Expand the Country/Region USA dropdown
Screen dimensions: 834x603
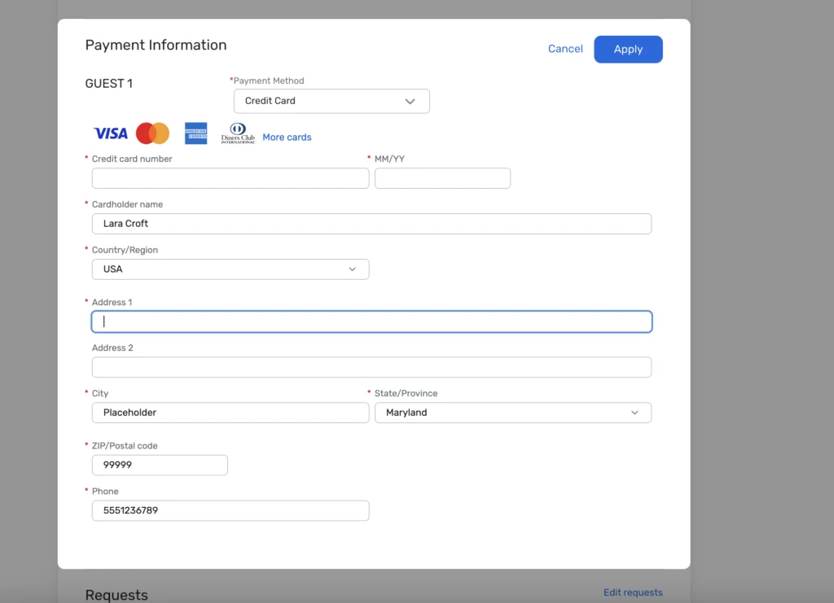tap(230, 269)
